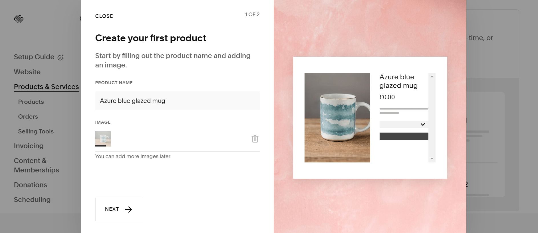Open the Website section in the sidebar
This screenshot has width=538, height=233.
[27, 72]
